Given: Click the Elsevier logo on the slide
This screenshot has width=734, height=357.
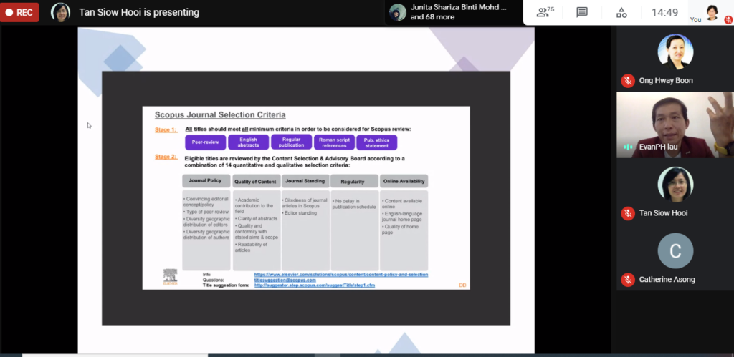Looking at the screenshot, I should point(170,277).
